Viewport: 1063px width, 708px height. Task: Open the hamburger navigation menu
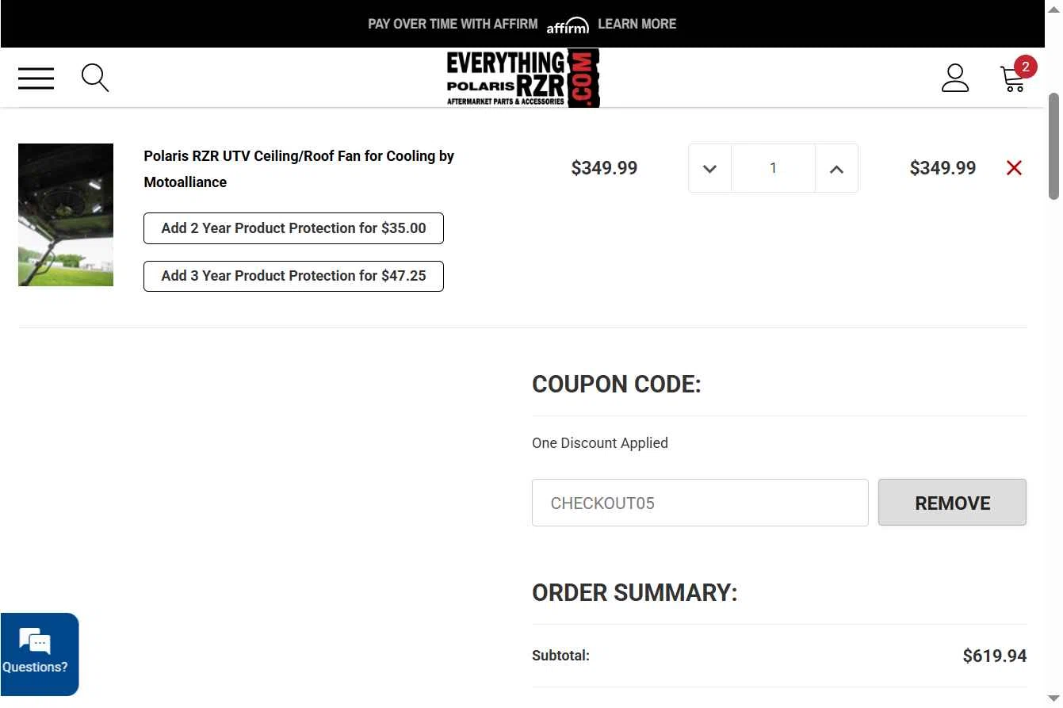[36, 78]
